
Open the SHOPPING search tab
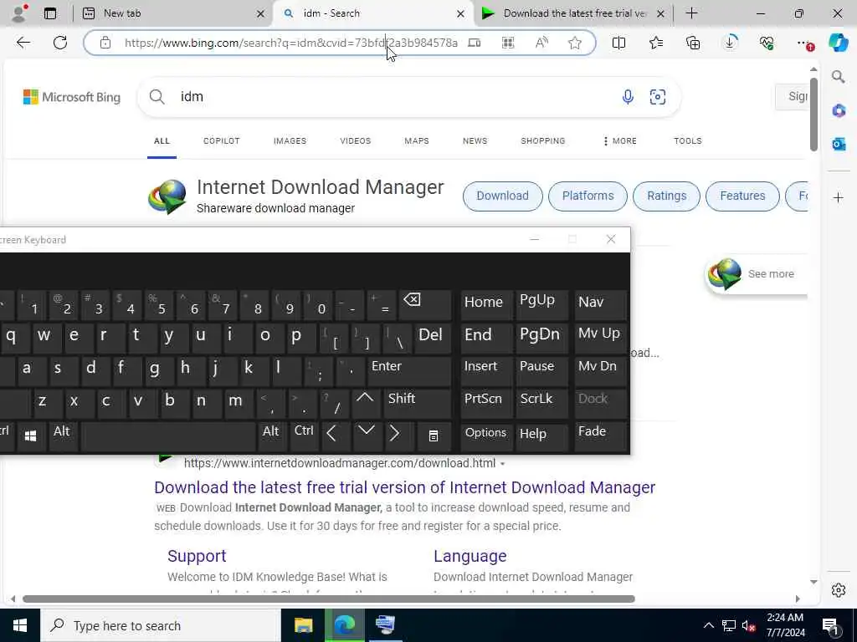point(542,140)
